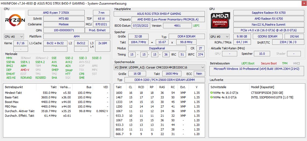Image resolution: width=307 pixels, height=141 pixels.
Task: Click the AM4 platform field
Action: [77, 36]
